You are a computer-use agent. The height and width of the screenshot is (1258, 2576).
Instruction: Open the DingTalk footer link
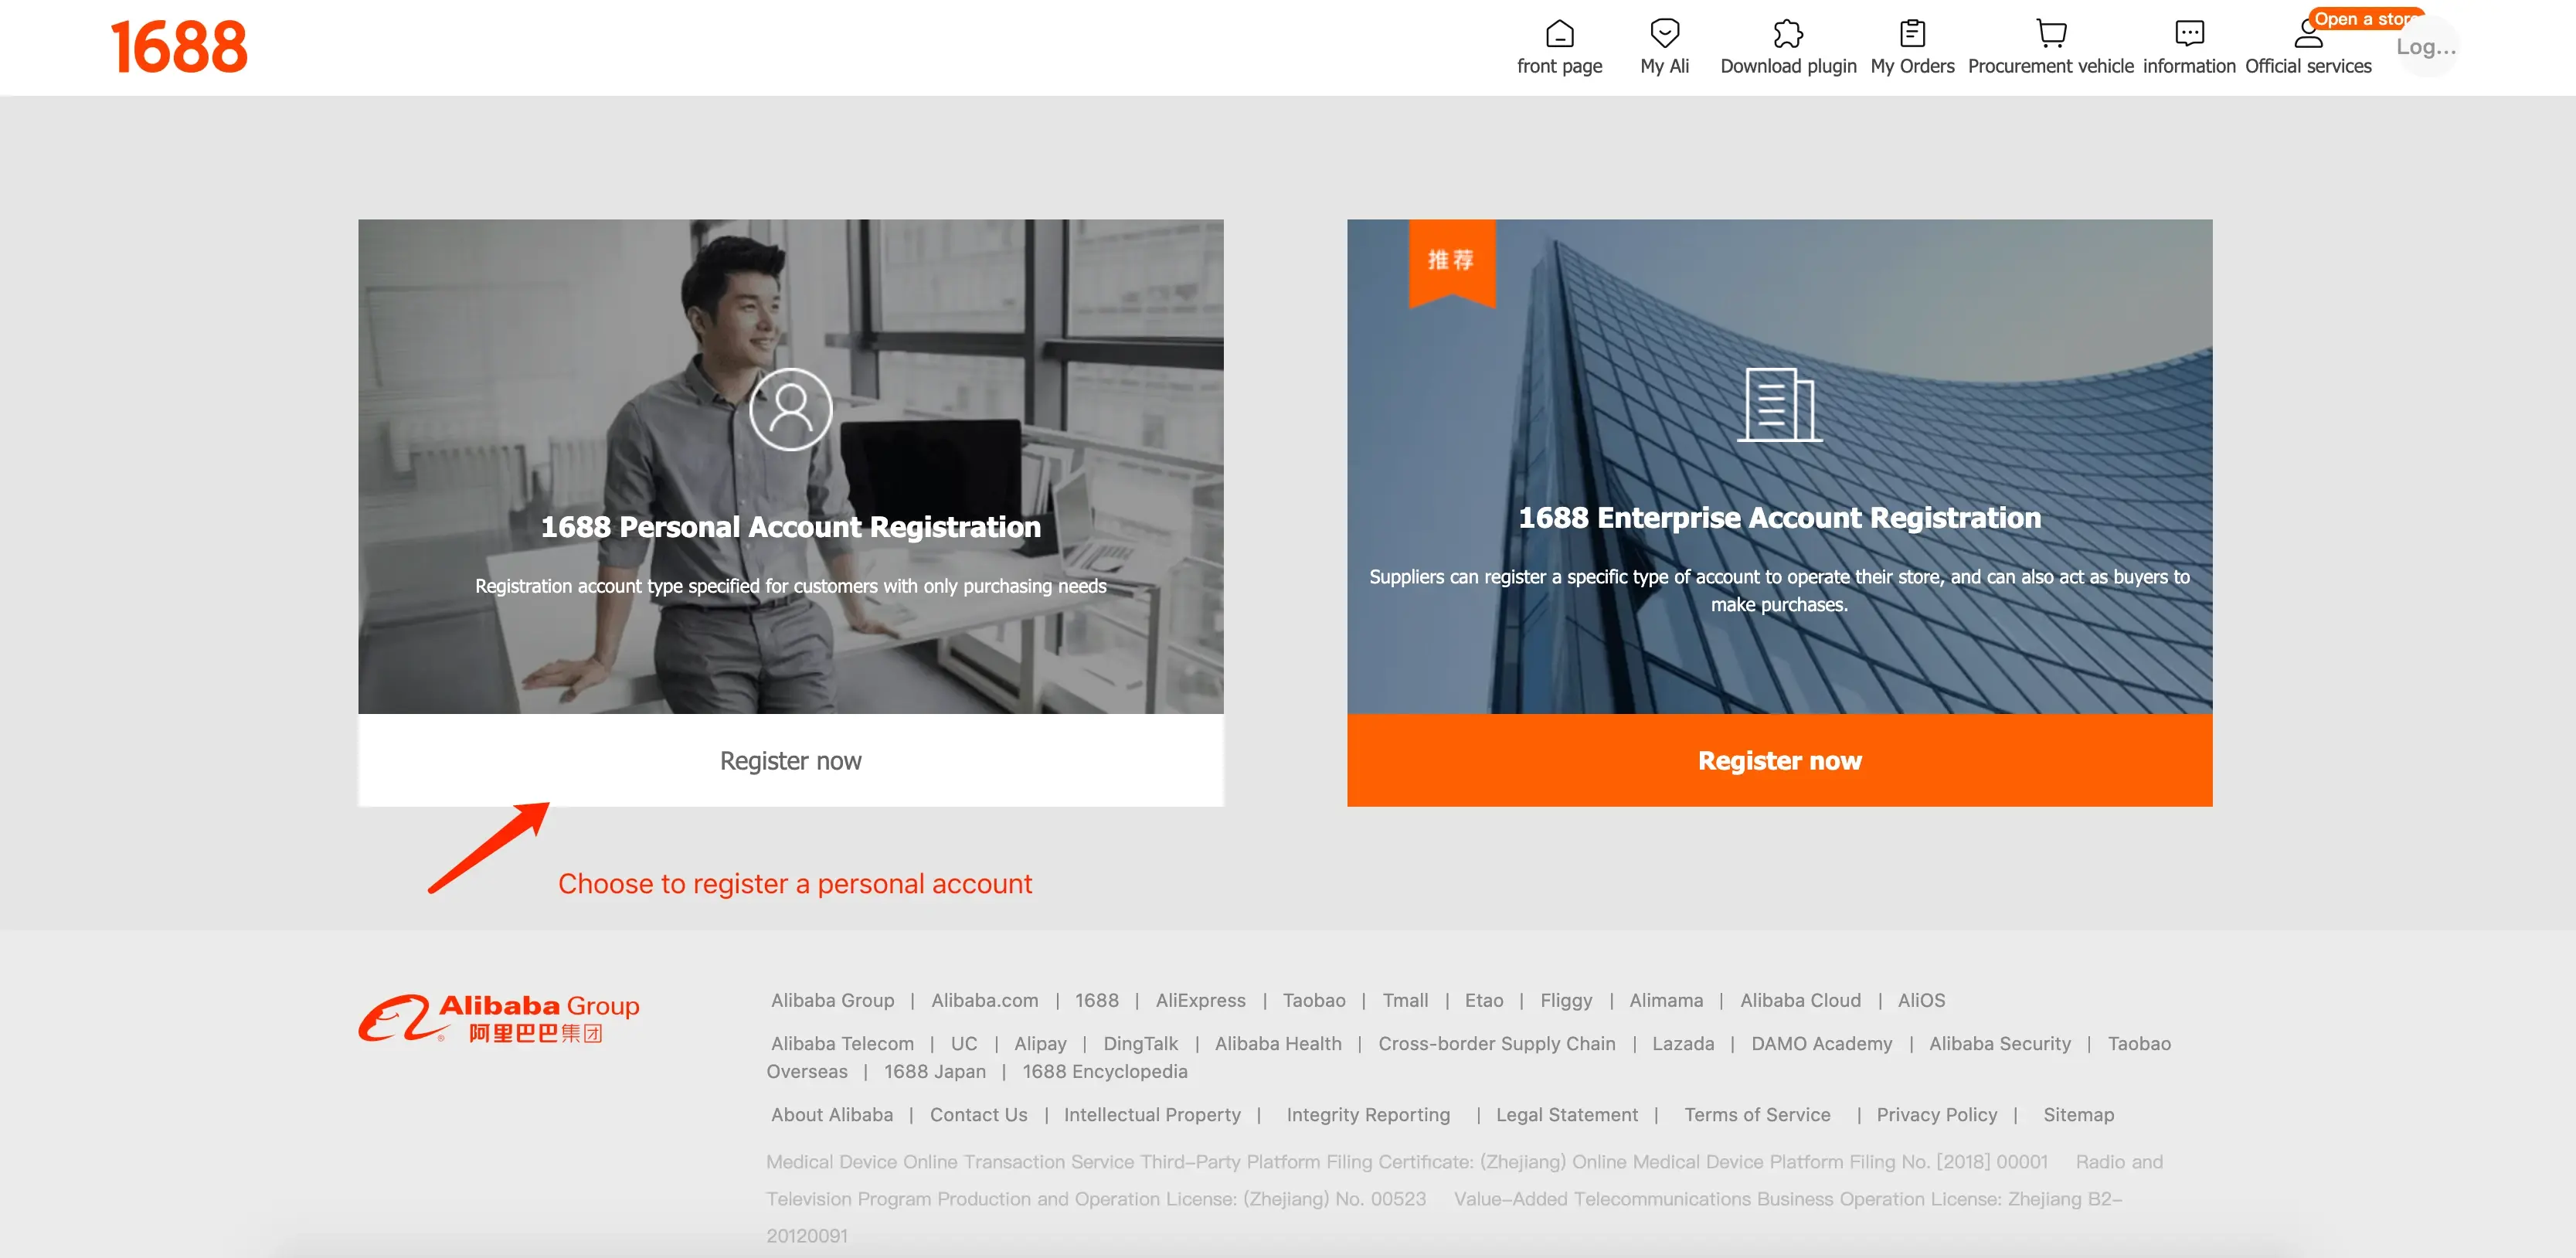(x=1140, y=1043)
